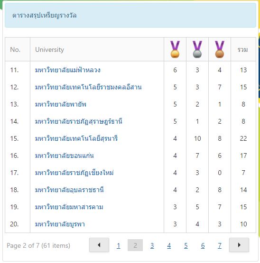Screen dimensions: 260x263
Task: Click the gold medal column icon
Action: click(175, 49)
